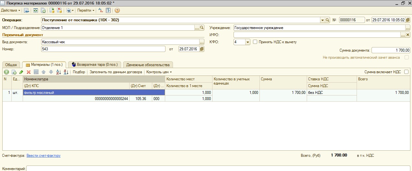
Task: Click the red delete row icon
Action: coord(29,72)
